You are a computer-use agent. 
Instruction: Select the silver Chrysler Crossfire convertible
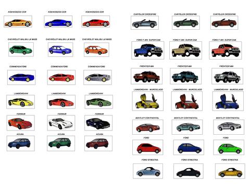(x=145, y=22)
